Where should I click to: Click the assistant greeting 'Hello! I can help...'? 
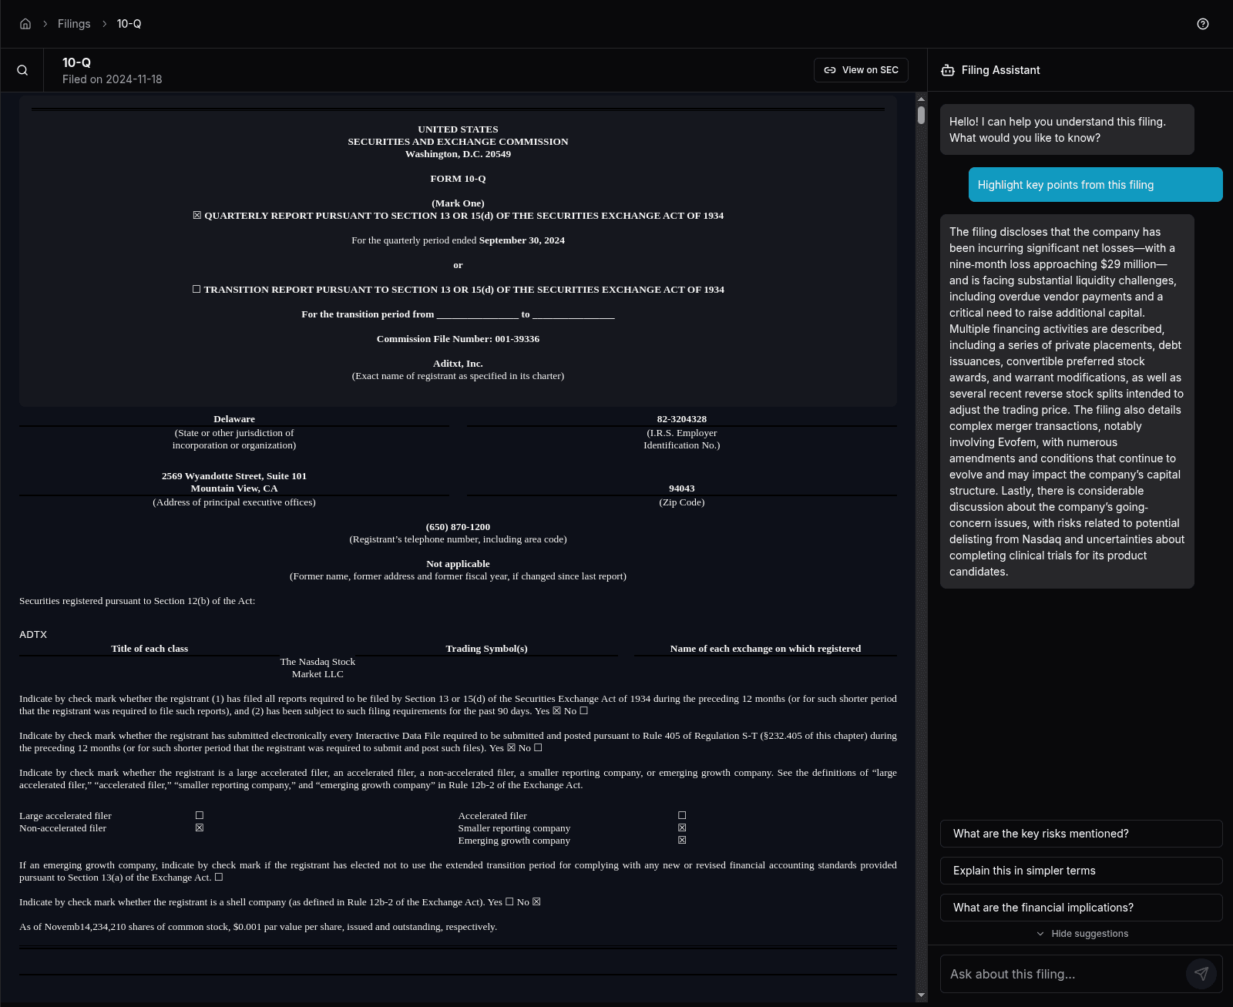[1067, 129]
